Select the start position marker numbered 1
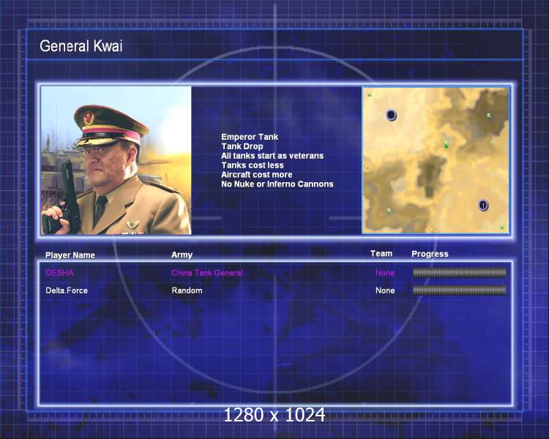Image resolution: width=549 pixels, height=439 pixels. click(x=483, y=205)
